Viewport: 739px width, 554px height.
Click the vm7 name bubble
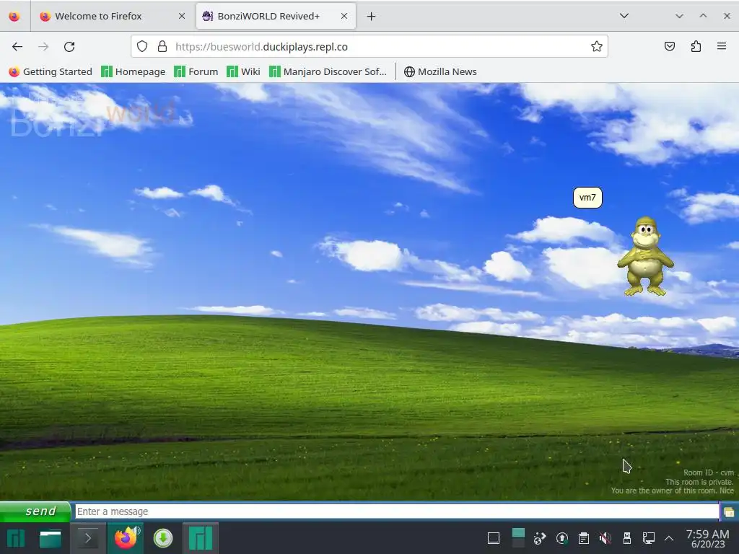587,198
